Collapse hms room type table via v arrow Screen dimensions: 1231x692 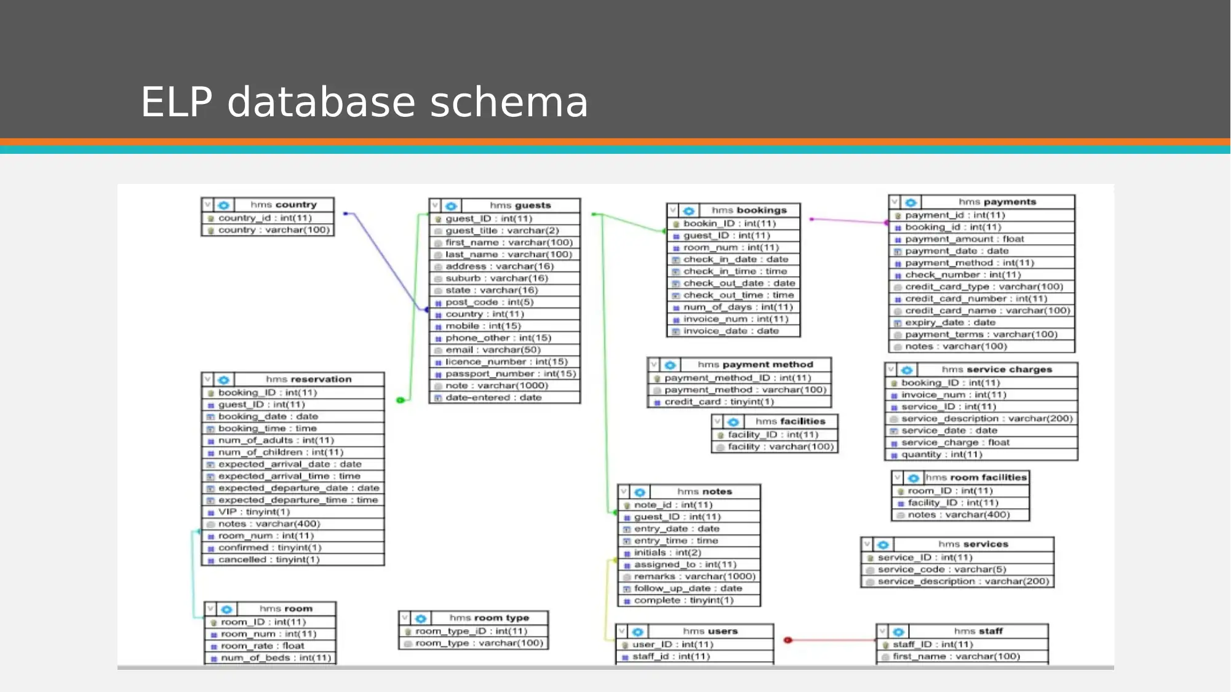[405, 618]
